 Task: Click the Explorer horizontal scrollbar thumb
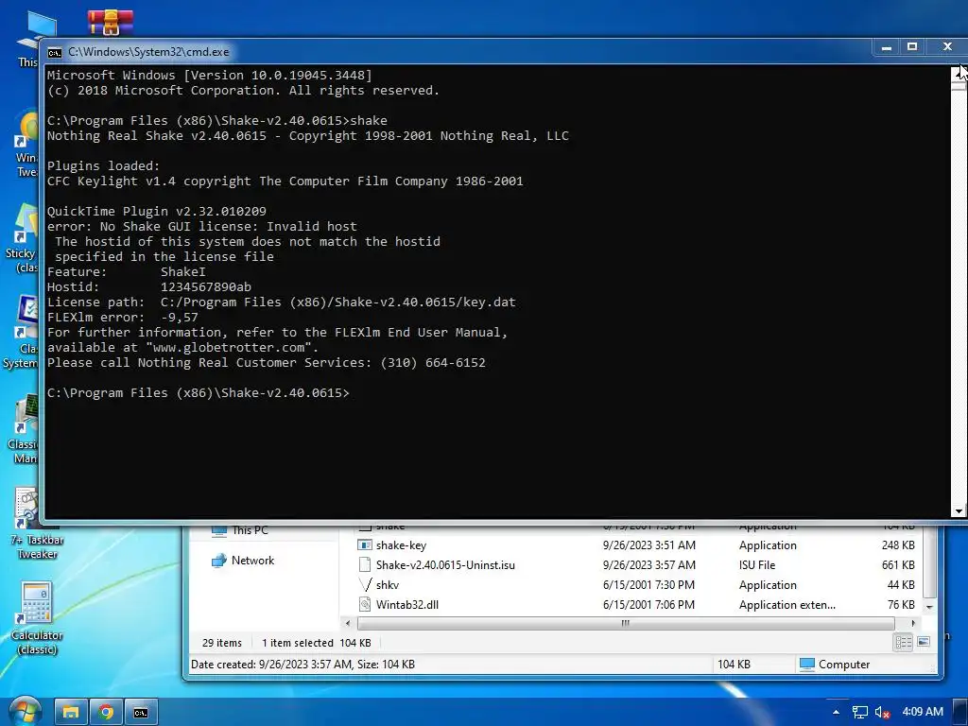coord(625,624)
